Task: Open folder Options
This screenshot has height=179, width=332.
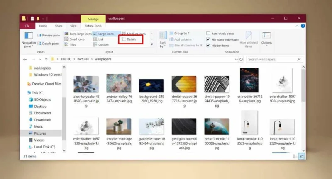Action: [266, 39]
